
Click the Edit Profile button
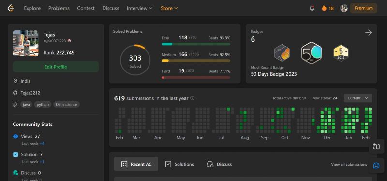[x=56, y=67]
